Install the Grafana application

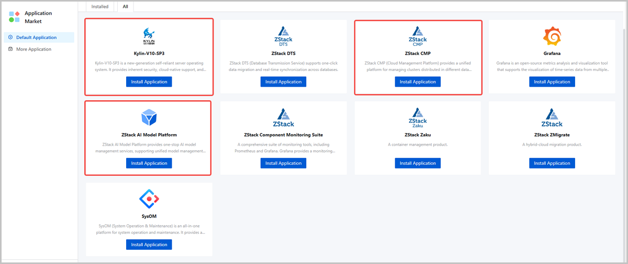552,82
